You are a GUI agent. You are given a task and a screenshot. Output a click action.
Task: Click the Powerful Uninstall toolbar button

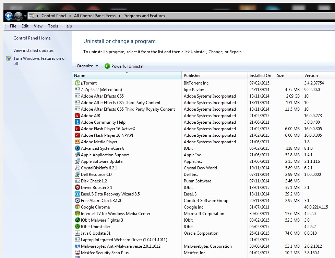(x=124, y=66)
